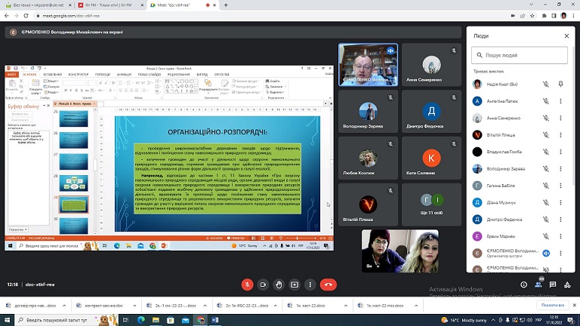Toggle the people panel icon
The image size is (580, 326).
[538, 284]
